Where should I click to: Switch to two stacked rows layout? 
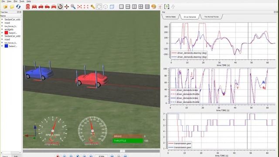[x=128, y=7]
